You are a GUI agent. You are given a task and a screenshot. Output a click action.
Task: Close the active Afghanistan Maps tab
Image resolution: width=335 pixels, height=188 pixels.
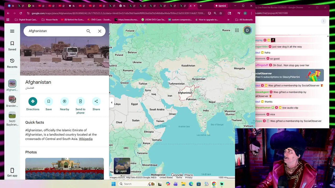coord(194,6)
